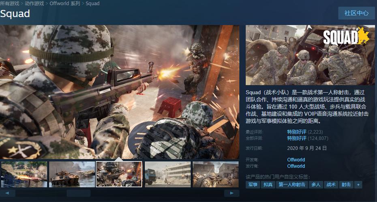Click the Squad header capsule image
Viewport: 377px width, 202px height.
coord(310,55)
